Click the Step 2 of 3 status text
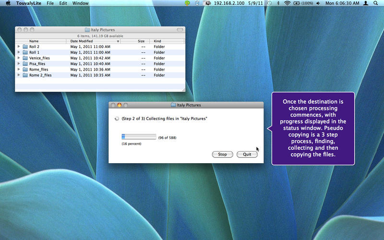Screen dimensions: 384x240 [164, 119]
